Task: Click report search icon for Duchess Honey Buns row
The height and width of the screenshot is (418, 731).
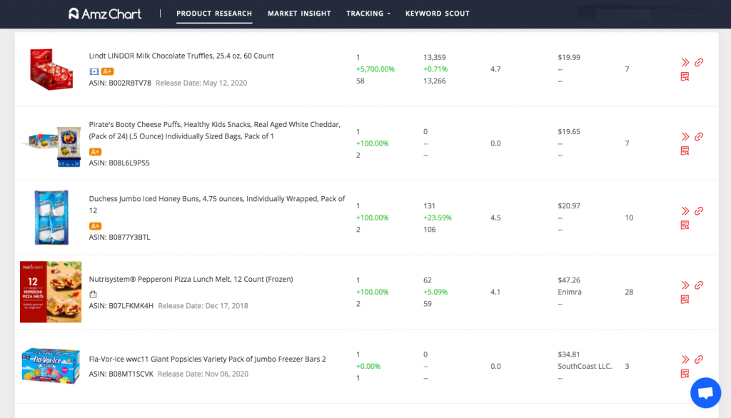Action: click(685, 225)
